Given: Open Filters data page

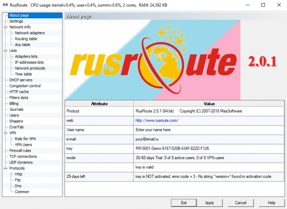Looking at the screenshot, I should (x=19, y=98).
